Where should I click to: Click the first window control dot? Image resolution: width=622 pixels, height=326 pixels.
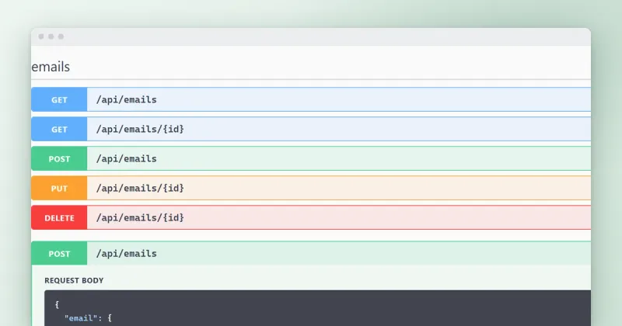pos(41,36)
